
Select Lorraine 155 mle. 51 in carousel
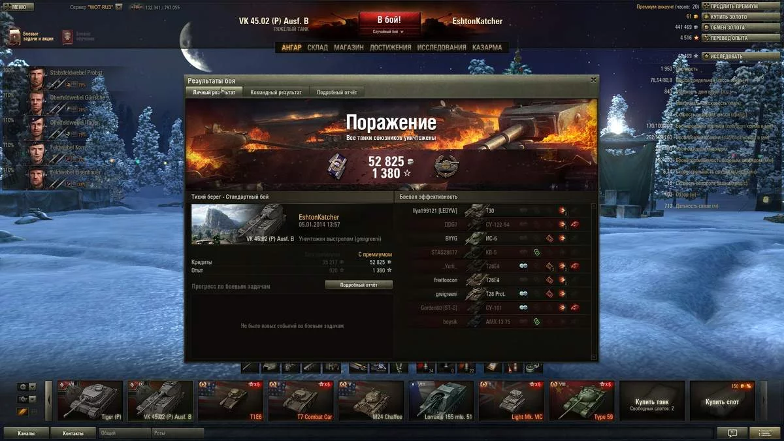tap(441, 400)
